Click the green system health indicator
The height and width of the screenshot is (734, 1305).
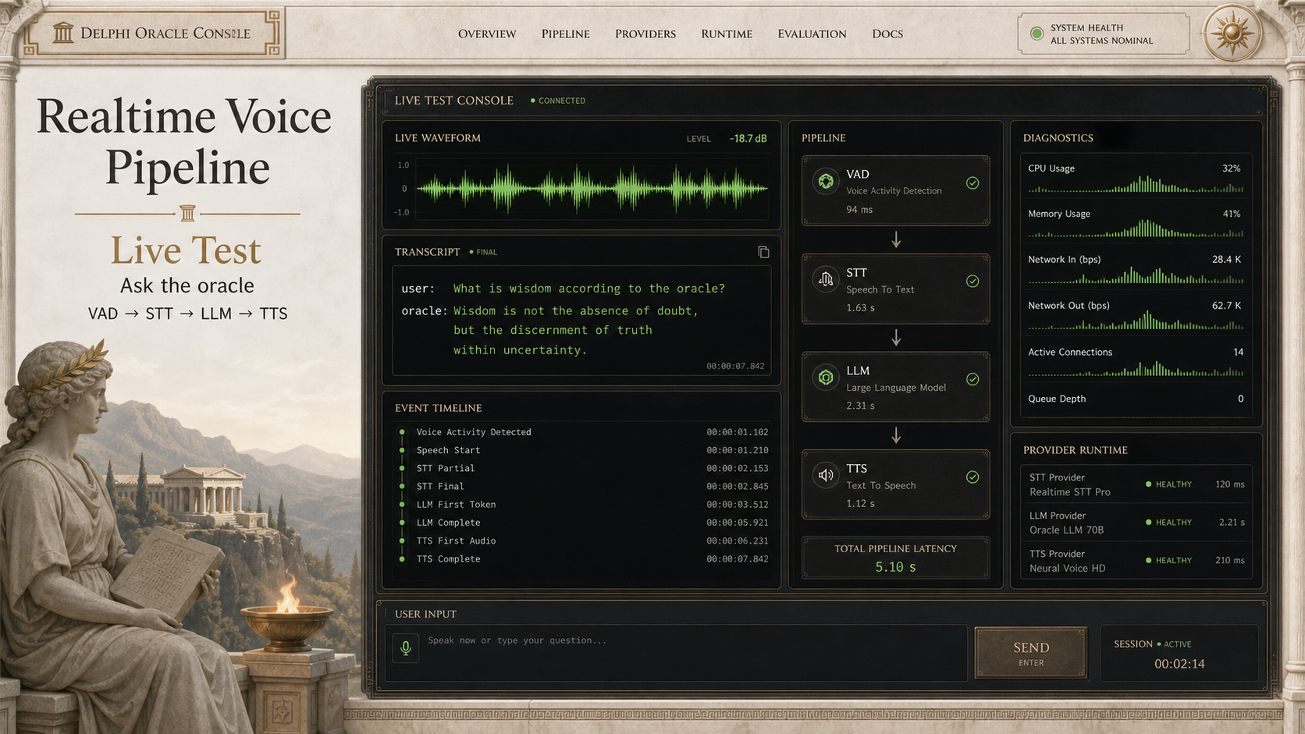click(1037, 34)
